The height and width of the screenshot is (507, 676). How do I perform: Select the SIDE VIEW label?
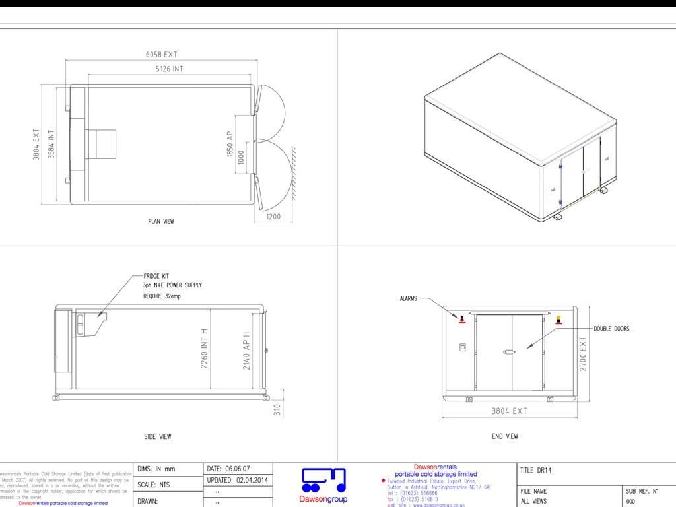pyautogui.click(x=158, y=436)
